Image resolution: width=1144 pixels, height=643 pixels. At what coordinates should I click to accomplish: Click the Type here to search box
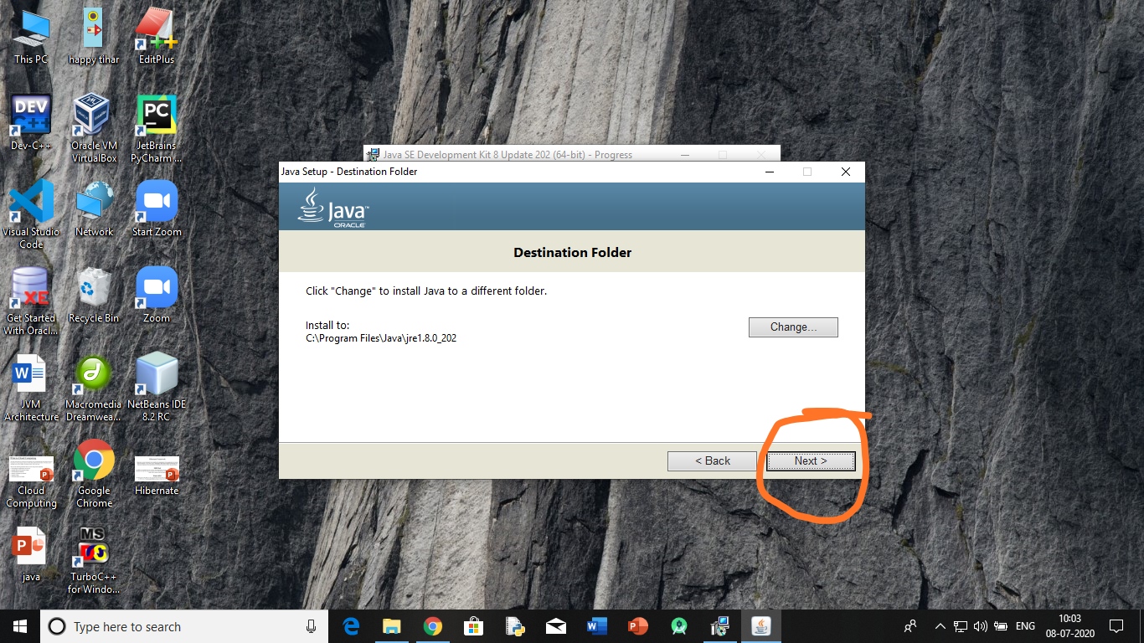point(184,626)
